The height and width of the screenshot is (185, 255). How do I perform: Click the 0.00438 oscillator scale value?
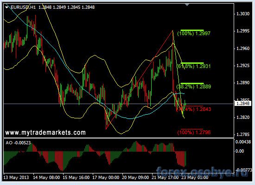coord(243,142)
